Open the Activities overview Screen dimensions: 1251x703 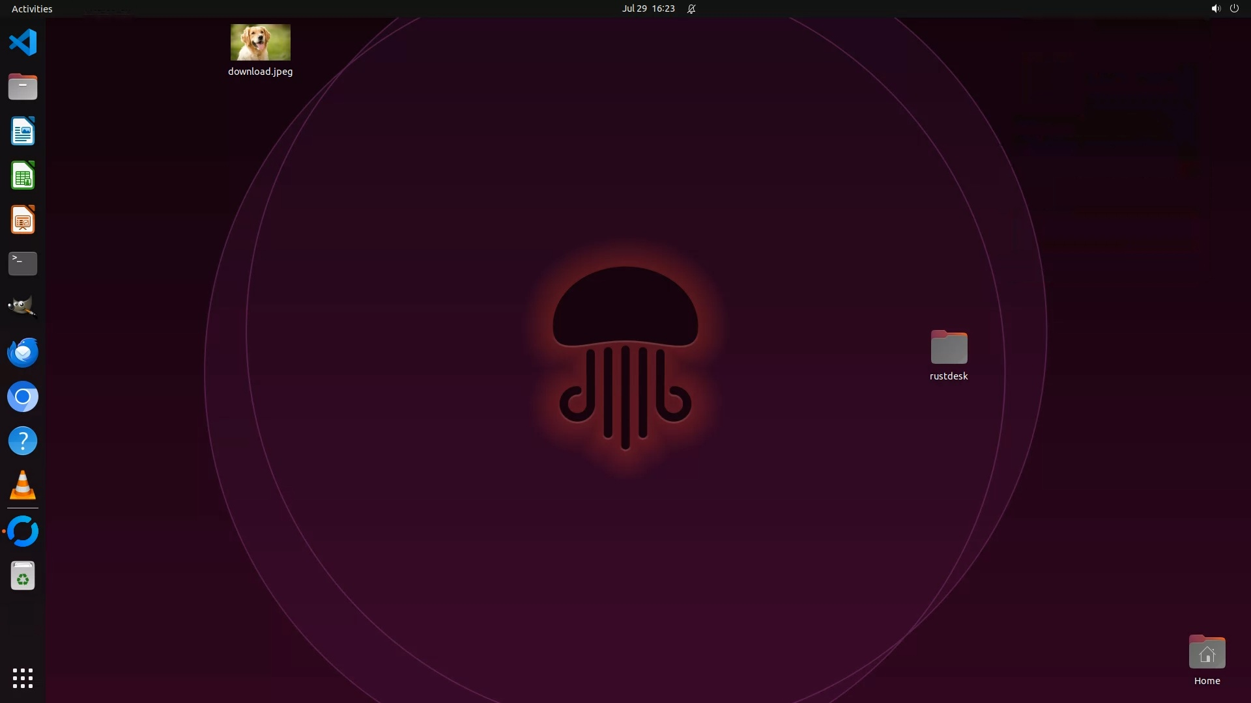pos(32,8)
